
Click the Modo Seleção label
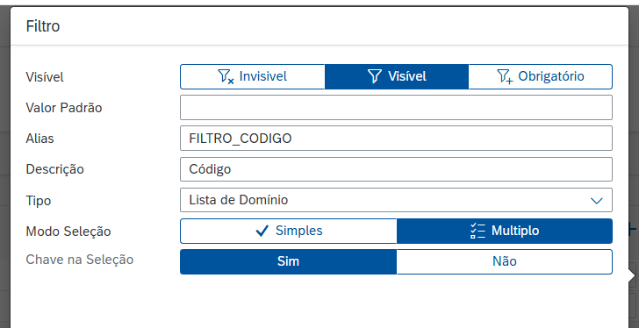[68, 232]
